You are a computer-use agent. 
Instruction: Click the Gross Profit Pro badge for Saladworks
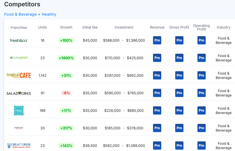179,93
